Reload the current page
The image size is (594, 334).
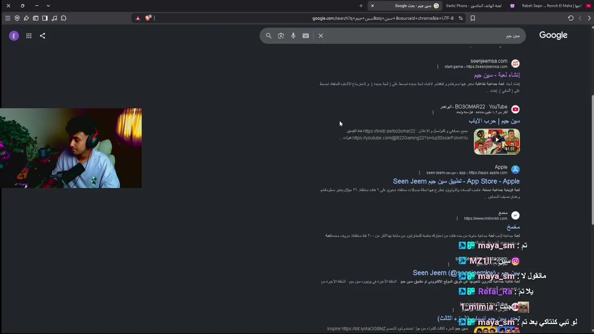click(x=571, y=18)
